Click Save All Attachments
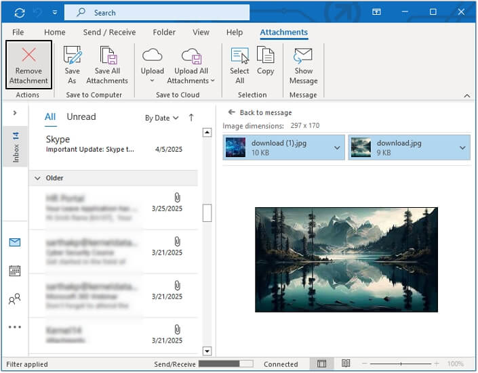The width and height of the screenshot is (478, 373). (x=107, y=65)
